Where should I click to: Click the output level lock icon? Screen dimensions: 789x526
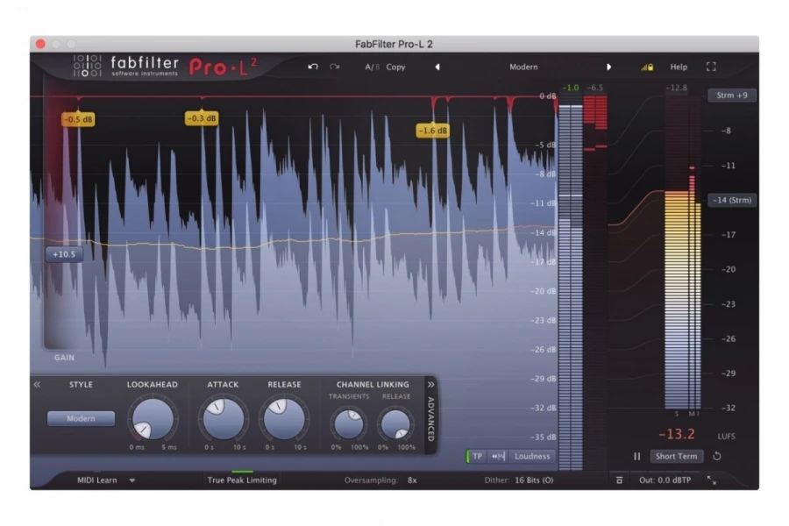[647, 67]
